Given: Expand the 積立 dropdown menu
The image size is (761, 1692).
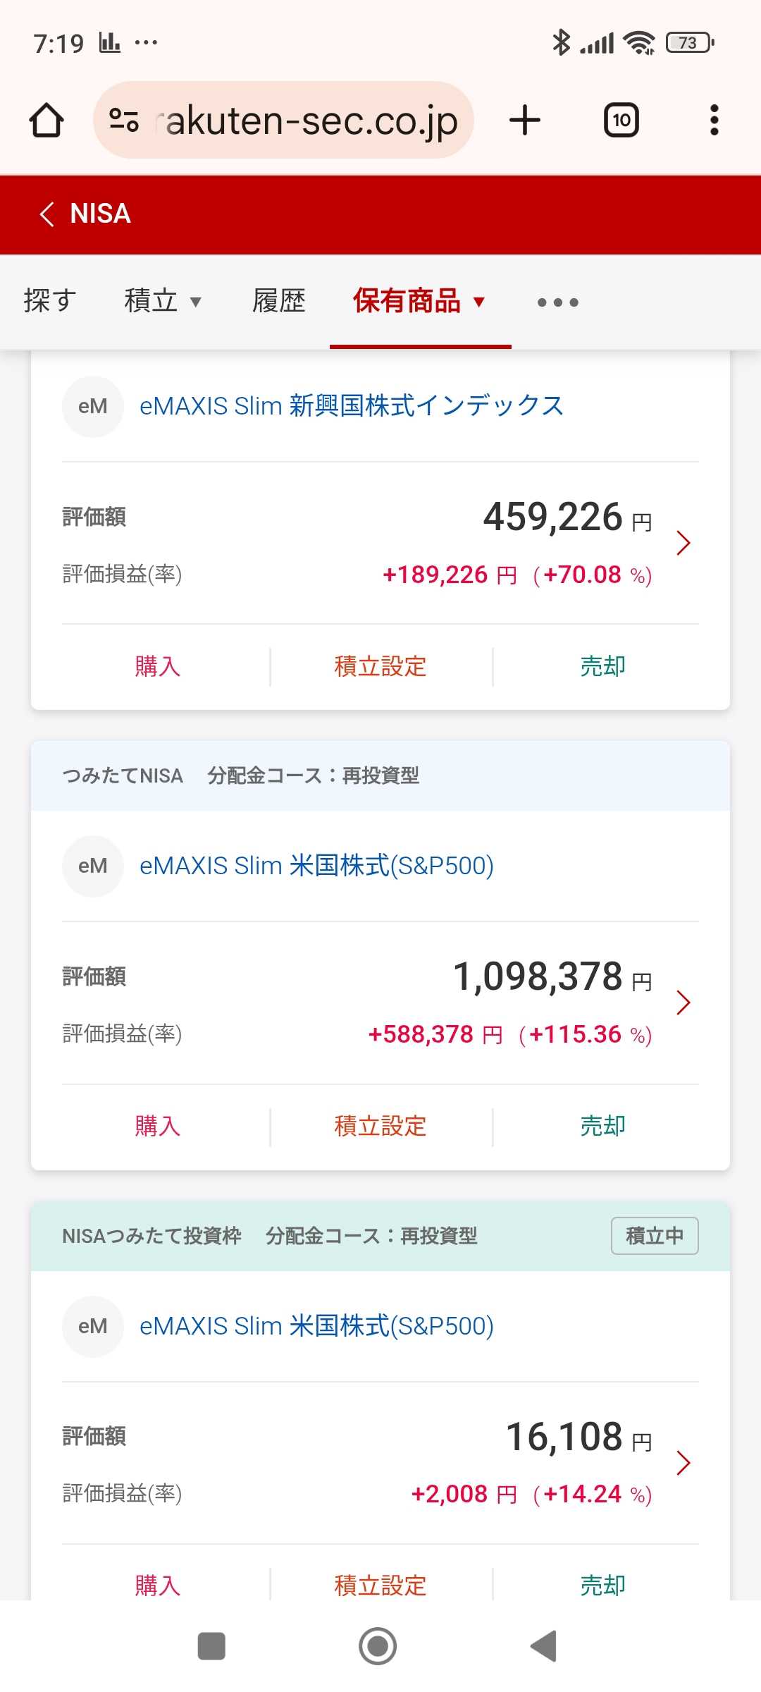Looking at the screenshot, I should (x=163, y=301).
